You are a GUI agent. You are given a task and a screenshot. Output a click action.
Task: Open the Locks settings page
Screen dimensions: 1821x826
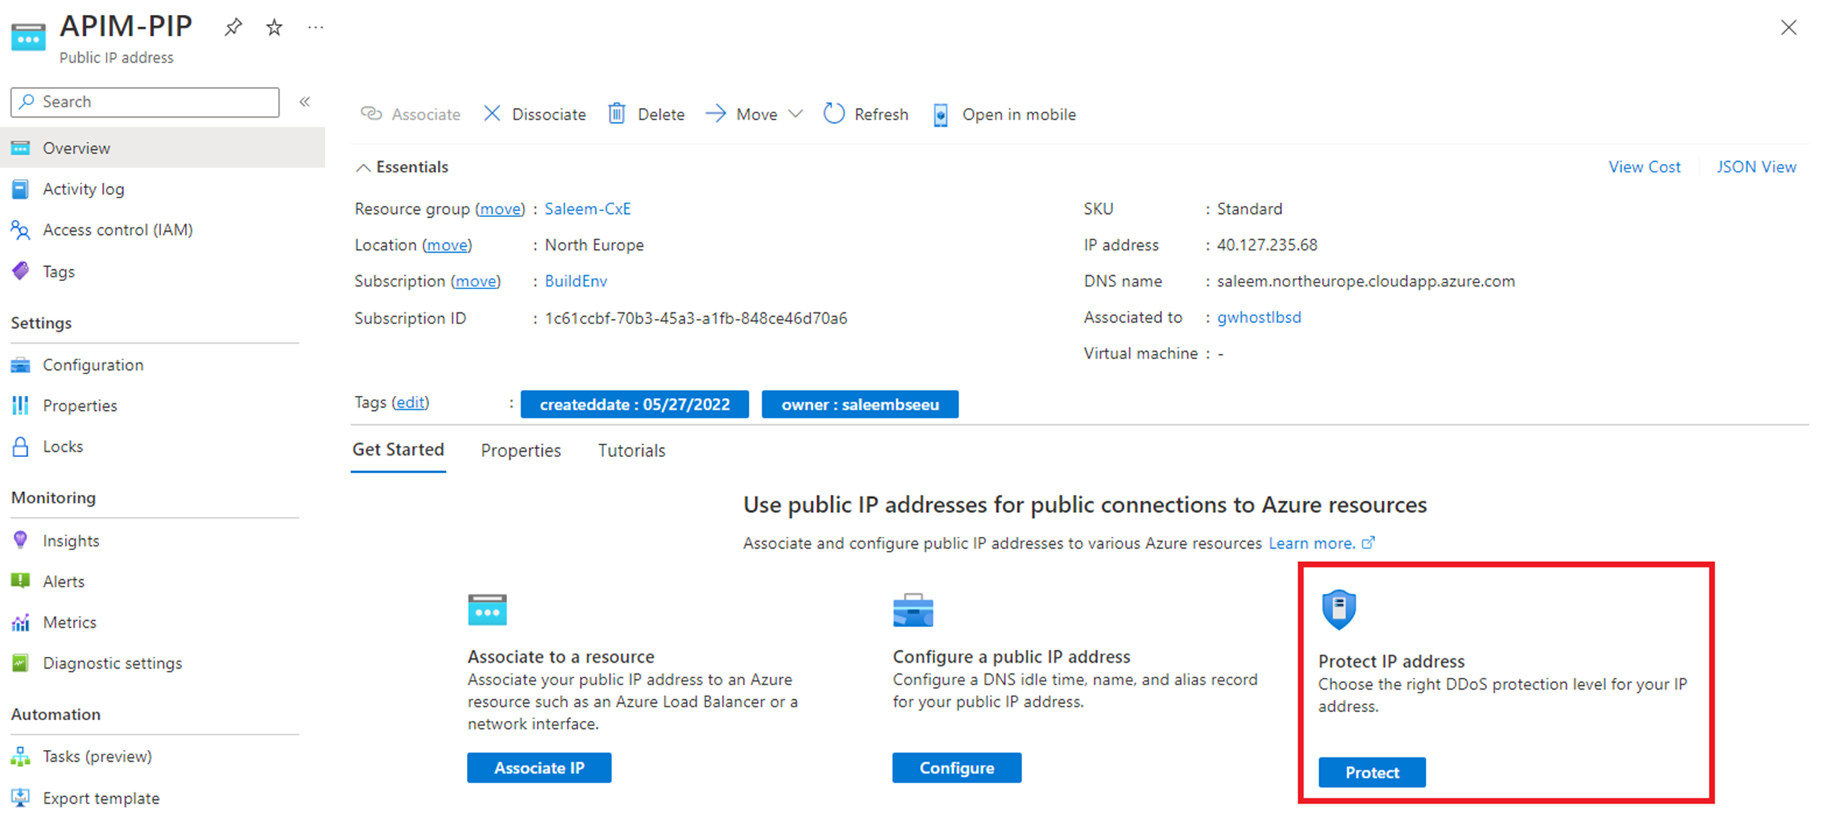[63, 447]
